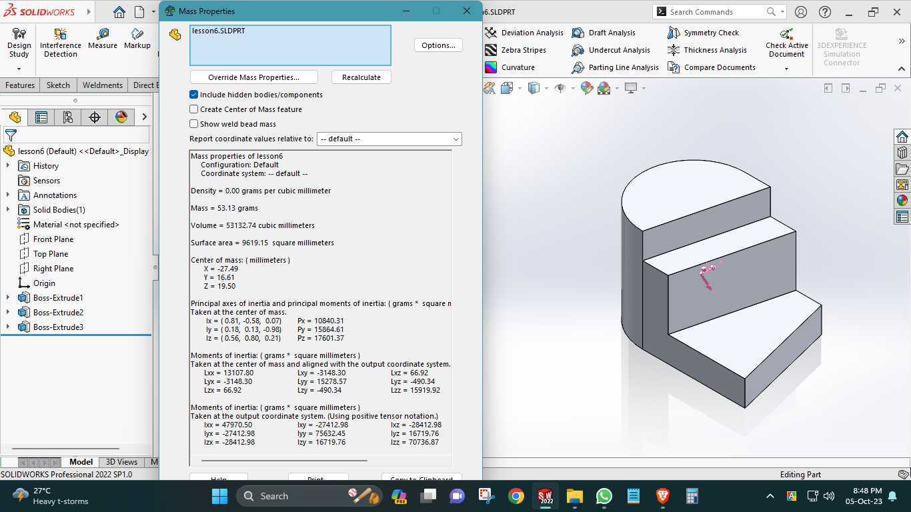The height and width of the screenshot is (512, 911).
Task: Open the ConfigurationManager tab icon
Action: (68, 117)
